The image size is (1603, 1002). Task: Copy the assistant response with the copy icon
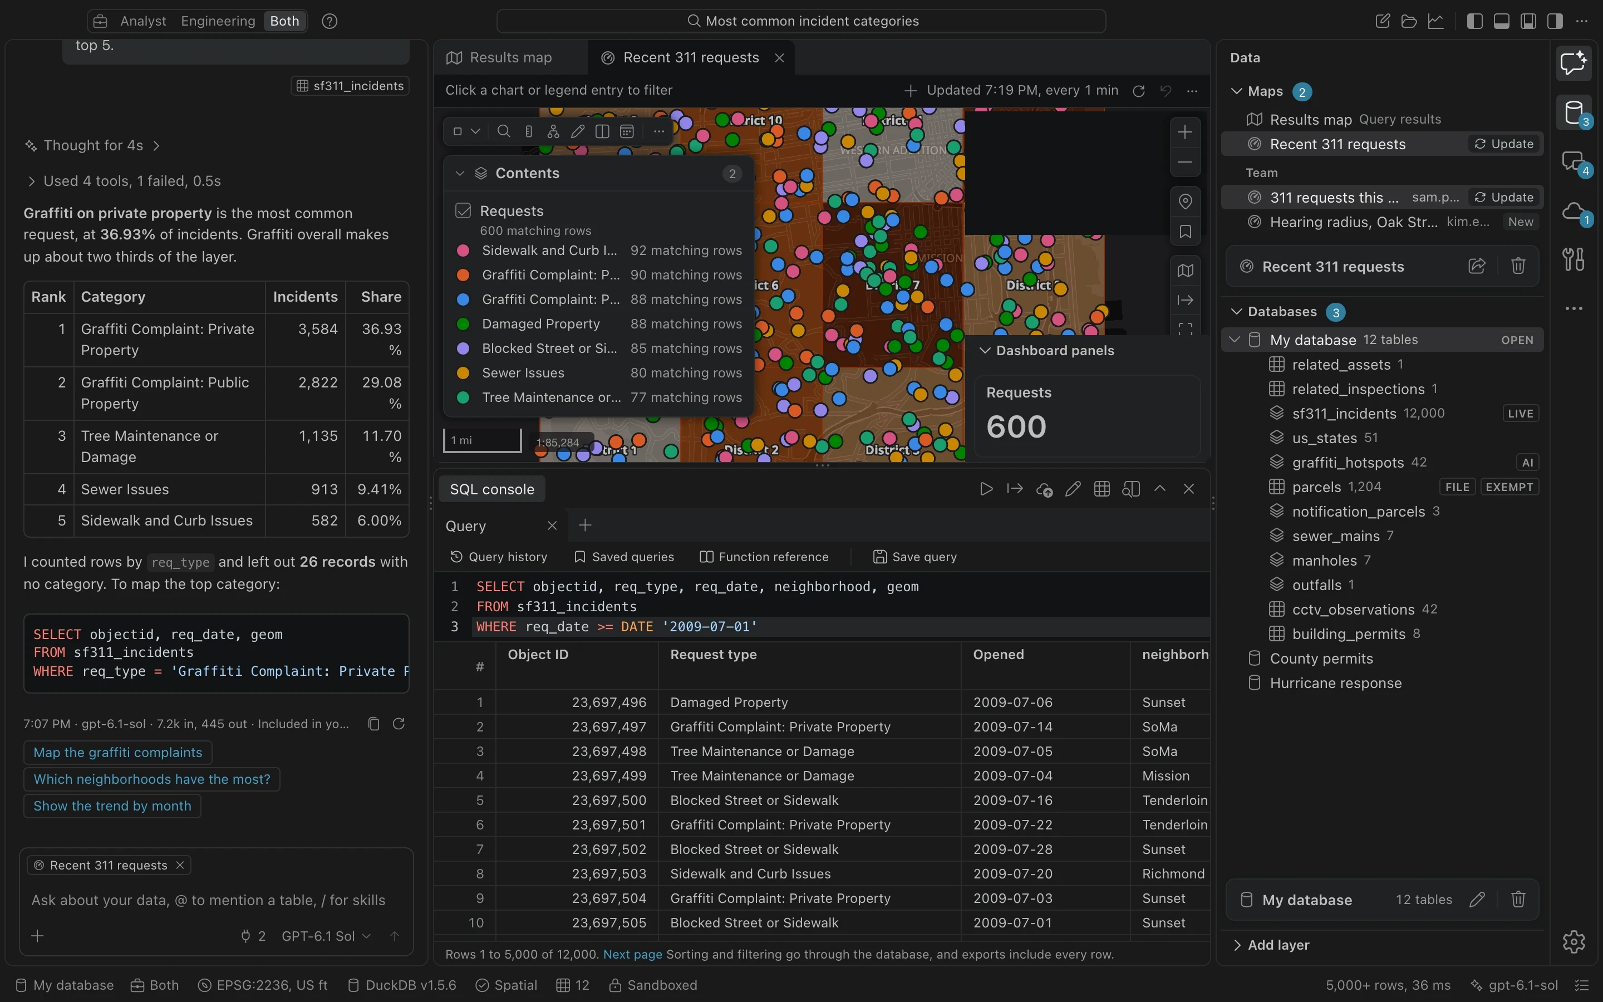[373, 724]
